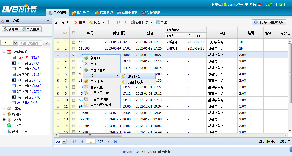Click the 刷新 refresh icon in header

tap(270, 5)
